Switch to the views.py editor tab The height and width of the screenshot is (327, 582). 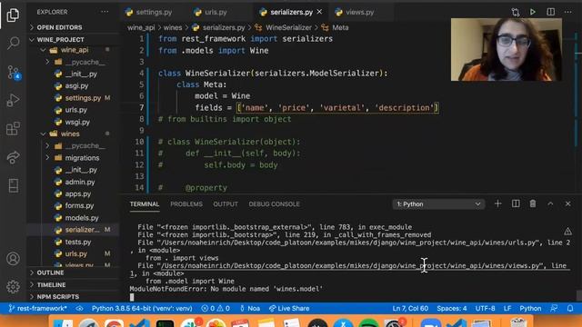point(360,12)
